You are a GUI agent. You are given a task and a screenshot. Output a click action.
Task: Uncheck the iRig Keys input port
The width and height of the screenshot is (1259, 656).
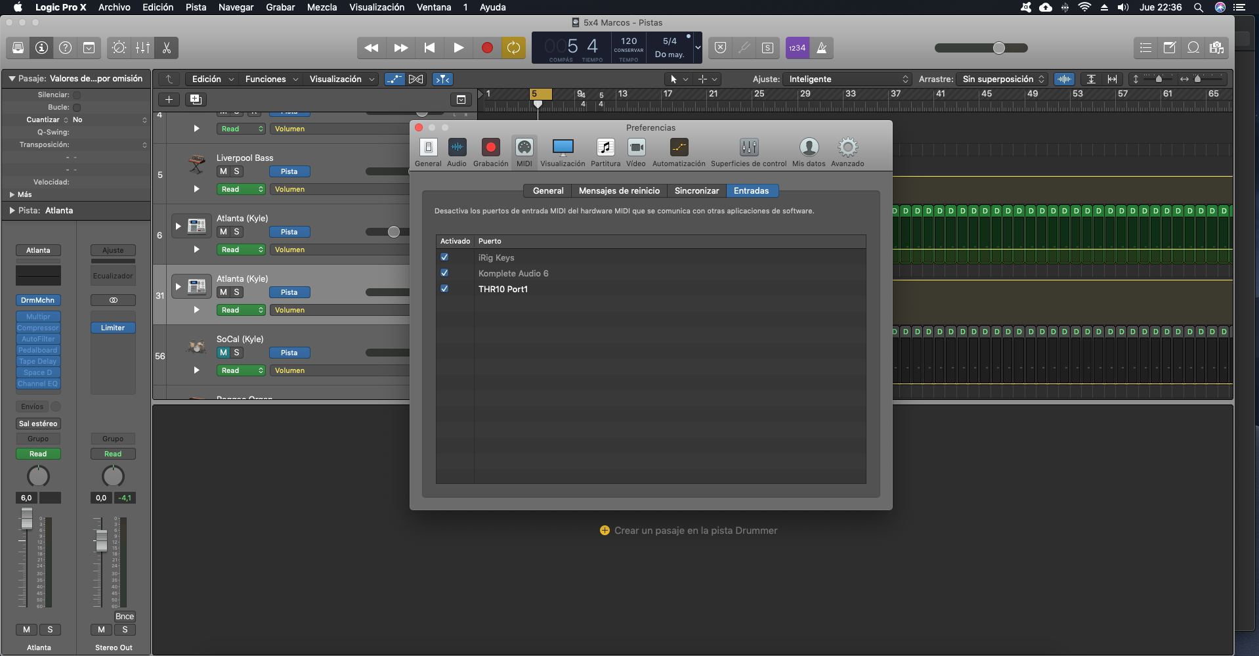point(444,257)
